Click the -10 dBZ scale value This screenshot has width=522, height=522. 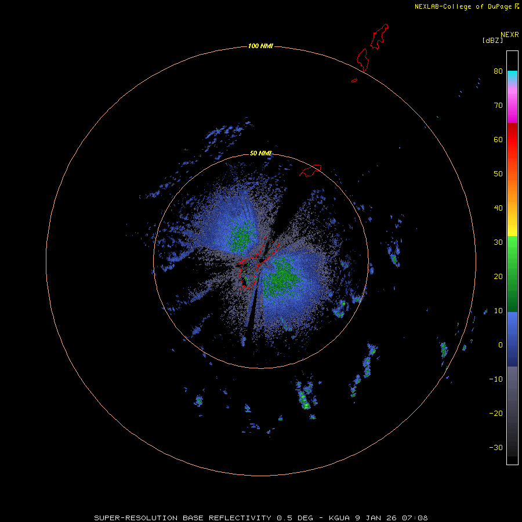(x=496, y=379)
